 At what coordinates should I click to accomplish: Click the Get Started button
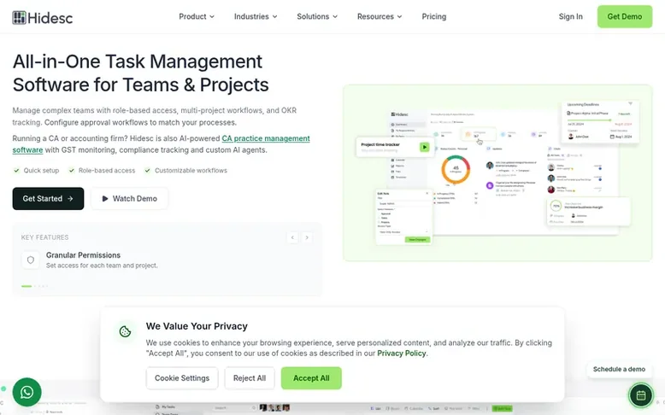point(48,198)
